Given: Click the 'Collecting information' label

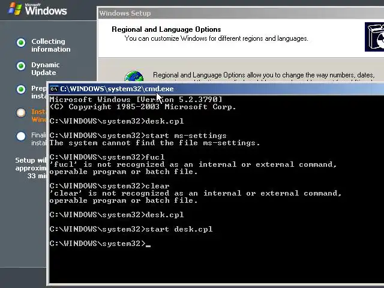Looking at the screenshot, I should (x=50, y=46).
